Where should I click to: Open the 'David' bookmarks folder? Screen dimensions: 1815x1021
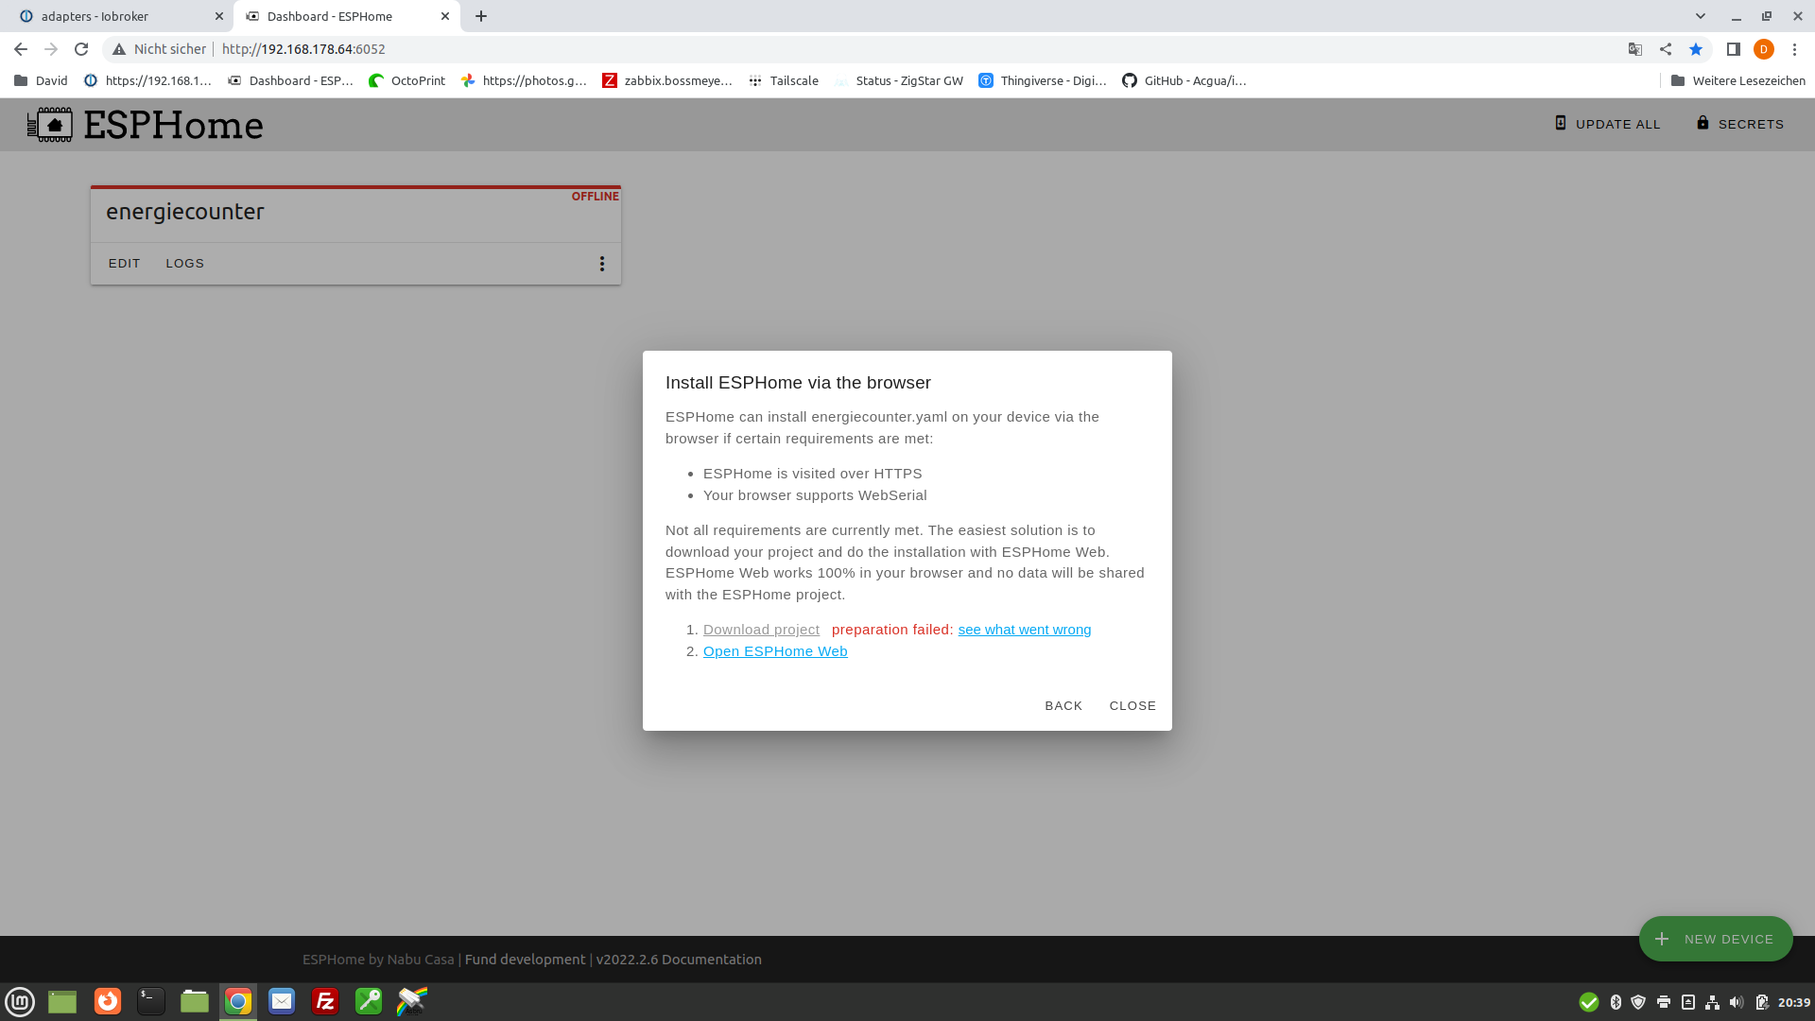42,80
